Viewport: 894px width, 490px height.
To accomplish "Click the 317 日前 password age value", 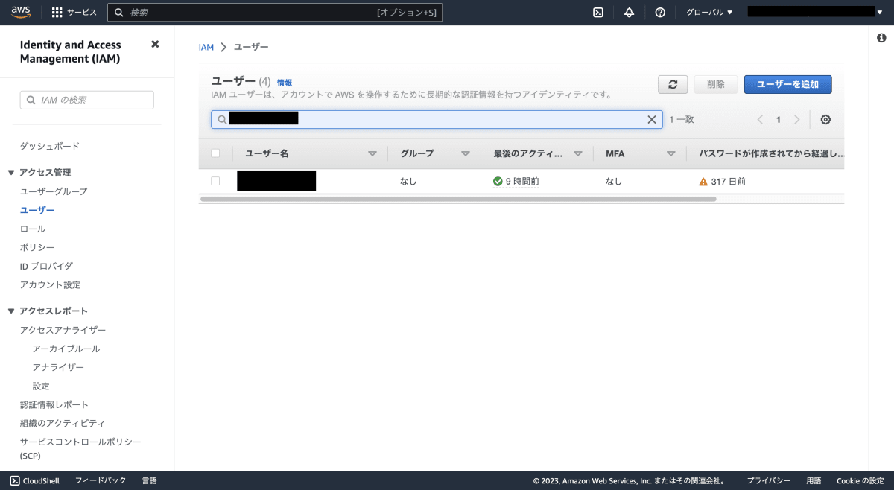I will [x=728, y=181].
